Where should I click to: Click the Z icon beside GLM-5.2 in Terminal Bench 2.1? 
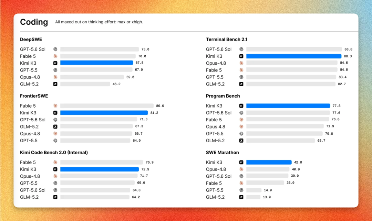click(x=241, y=84)
